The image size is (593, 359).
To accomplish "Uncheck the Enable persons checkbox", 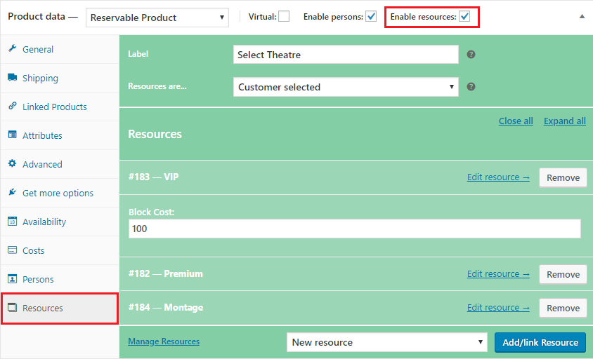I will click(x=371, y=17).
